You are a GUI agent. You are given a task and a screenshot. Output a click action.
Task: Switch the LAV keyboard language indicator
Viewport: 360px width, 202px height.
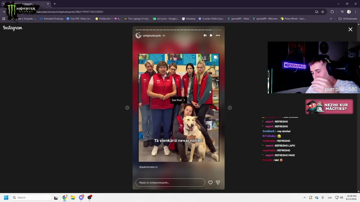click(330, 198)
